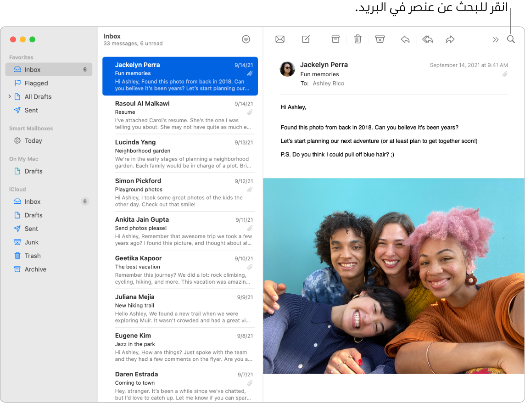The width and height of the screenshot is (525, 403).
Task: Open Ankita Jain Gupta's message
Action: pyautogui.click(x=180, y=231)
